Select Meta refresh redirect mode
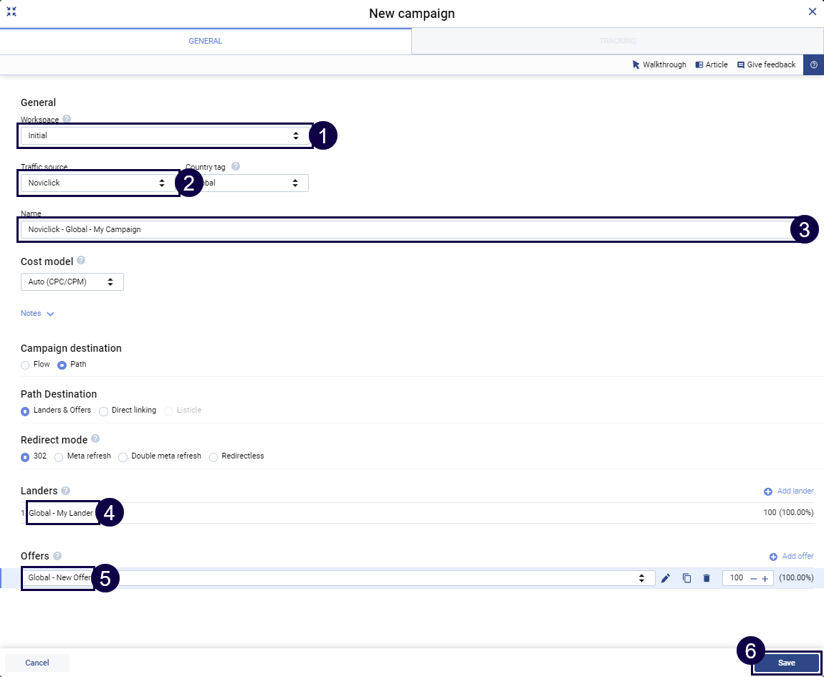Viewport: 824px width, 677px height. pyautogui.click(x=59, y=456)
